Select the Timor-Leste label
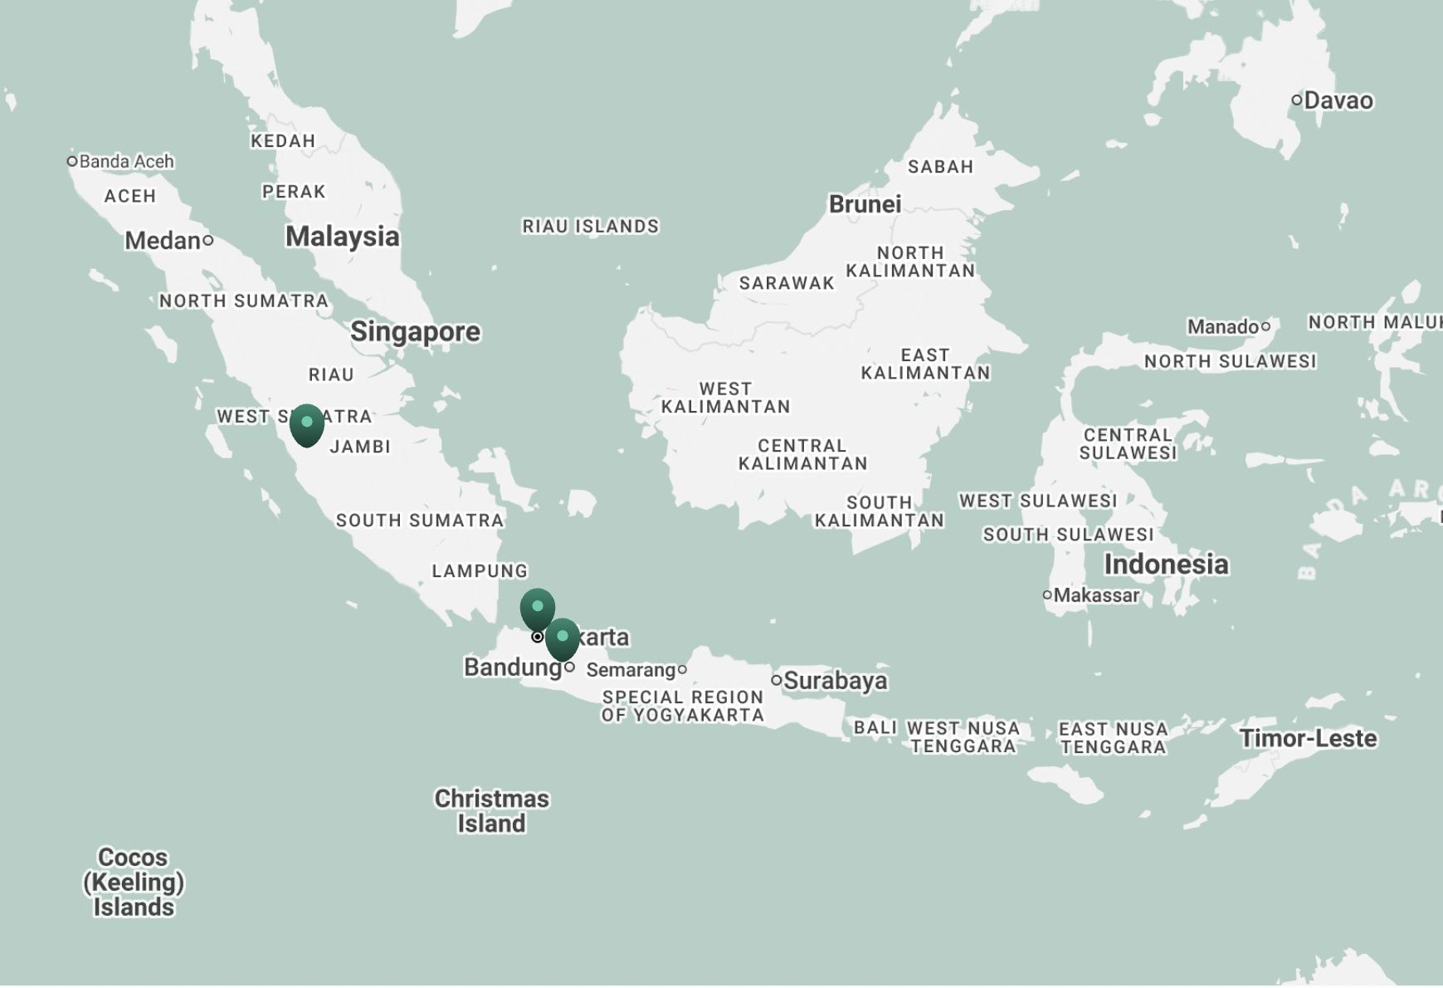Image resolution: width=1443 pixels, height=988 pixels. (1308, 738)
